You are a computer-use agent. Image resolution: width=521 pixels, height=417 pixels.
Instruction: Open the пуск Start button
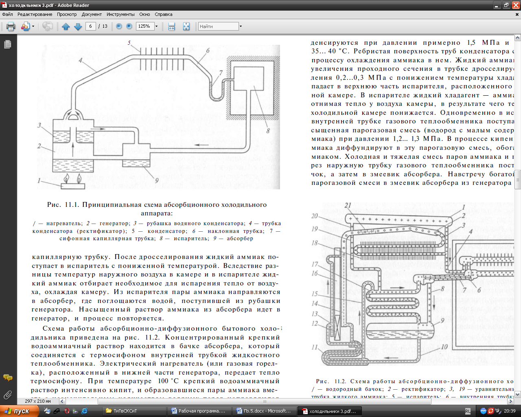[20, 411]
